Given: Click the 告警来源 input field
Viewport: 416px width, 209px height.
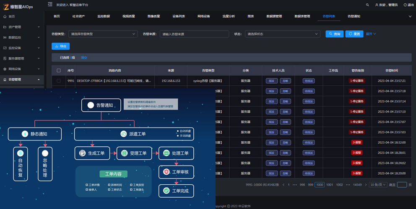Looking at the screenshot, I should (194, 34).
